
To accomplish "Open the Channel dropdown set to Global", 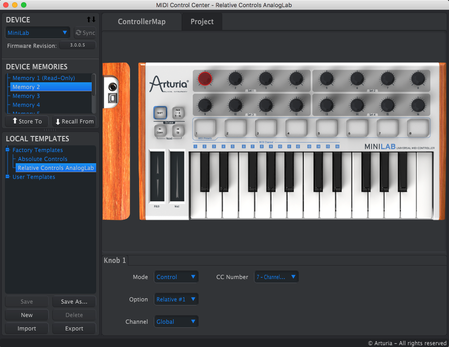I will point(176,322).
